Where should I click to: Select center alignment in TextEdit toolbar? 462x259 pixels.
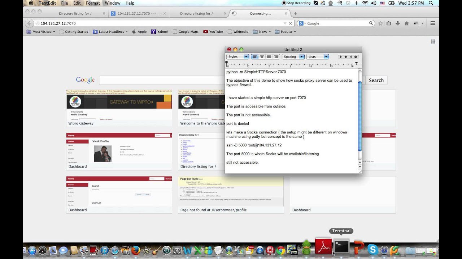point(262,57)
